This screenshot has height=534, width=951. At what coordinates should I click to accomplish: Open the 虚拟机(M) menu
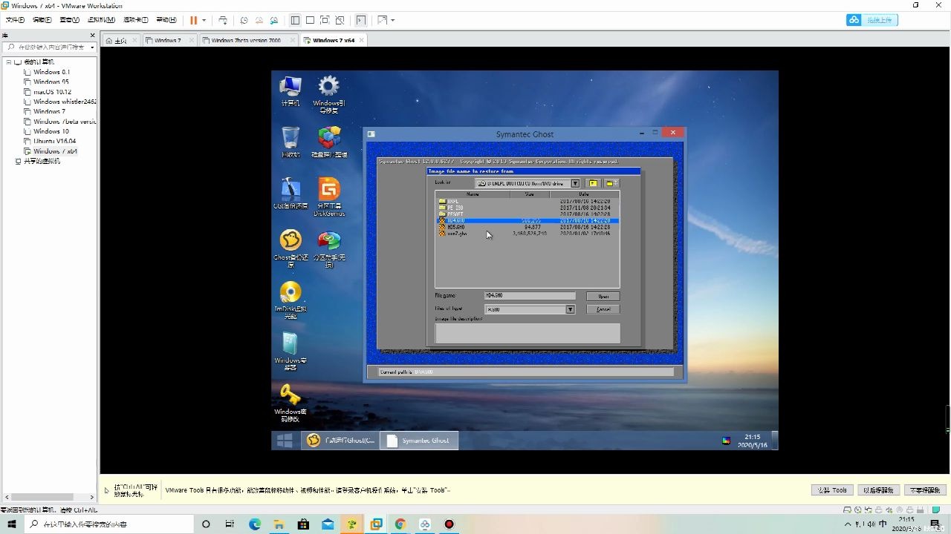[x=101, y=20]
